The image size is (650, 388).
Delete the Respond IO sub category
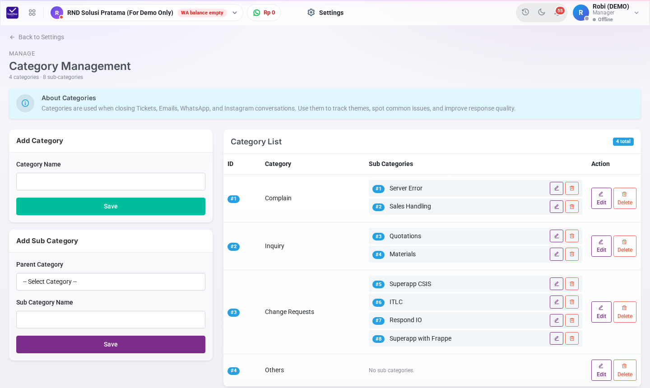coord(572,320)
